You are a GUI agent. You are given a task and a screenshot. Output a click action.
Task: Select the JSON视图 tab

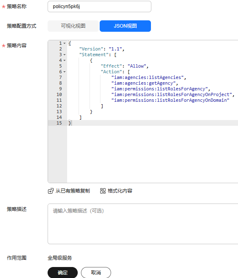(x=125, y=26)
